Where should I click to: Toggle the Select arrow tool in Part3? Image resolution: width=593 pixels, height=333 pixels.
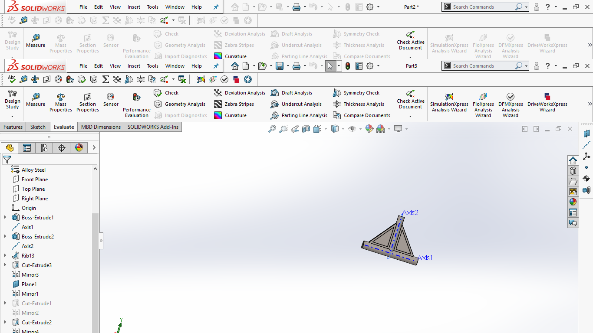tap(330, 66)
